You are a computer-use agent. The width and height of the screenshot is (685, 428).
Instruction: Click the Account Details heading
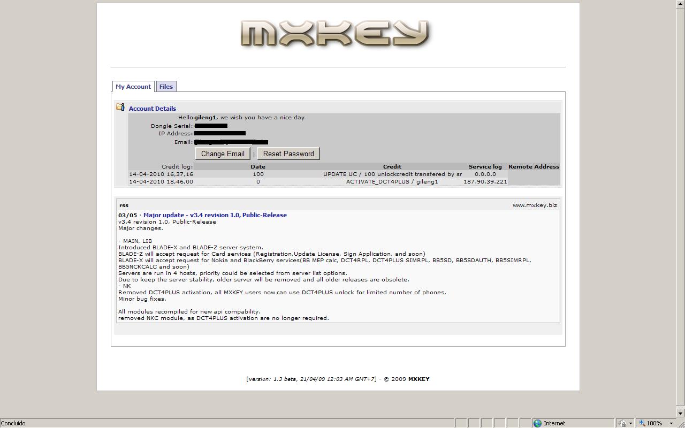(x=153, y=109)
